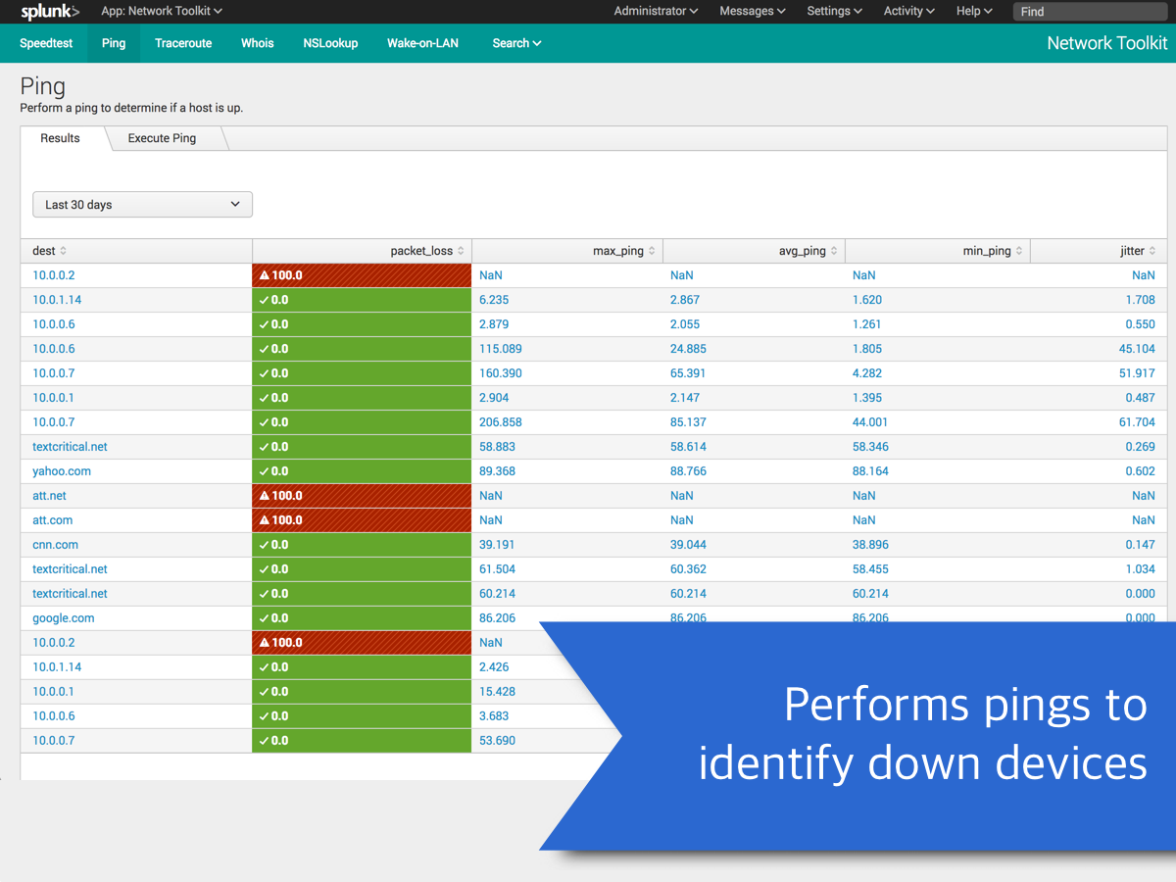Click the checkmark in the row with max_ping 61.504
Image resolution: width=1176 pixels, height=882 pixels.
(x=265, y=569)
